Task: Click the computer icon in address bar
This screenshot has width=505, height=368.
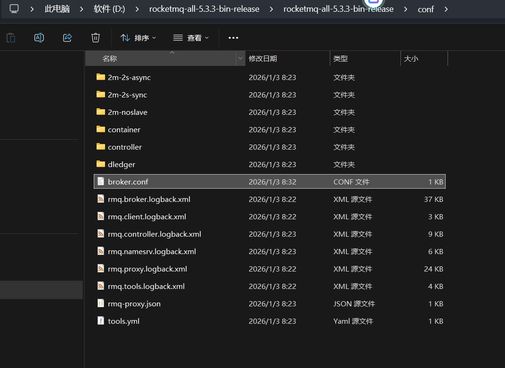Action: click(14, 8)
